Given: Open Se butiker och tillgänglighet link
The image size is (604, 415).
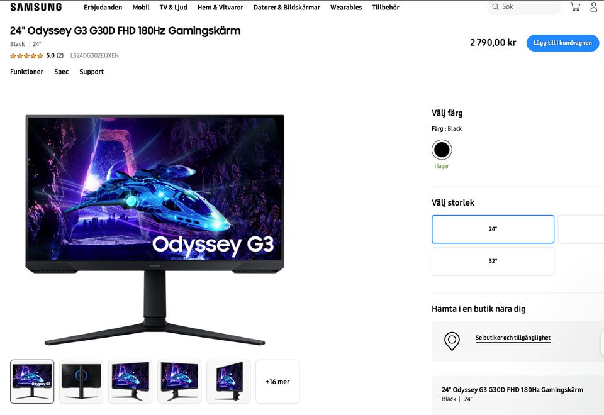Looking at the screenshot, I should 513,338.
